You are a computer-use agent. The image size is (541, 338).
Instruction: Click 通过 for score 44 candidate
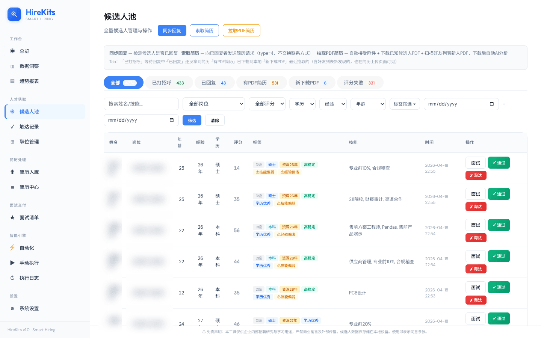tap(499, 256)
